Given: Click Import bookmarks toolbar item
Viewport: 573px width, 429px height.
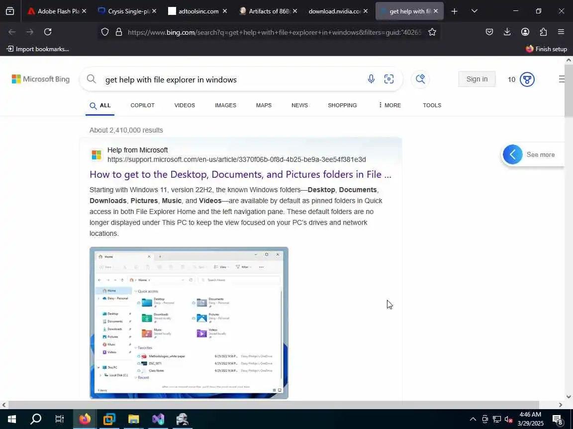Looking at the screenshot, I should click(x=38, y=49).
